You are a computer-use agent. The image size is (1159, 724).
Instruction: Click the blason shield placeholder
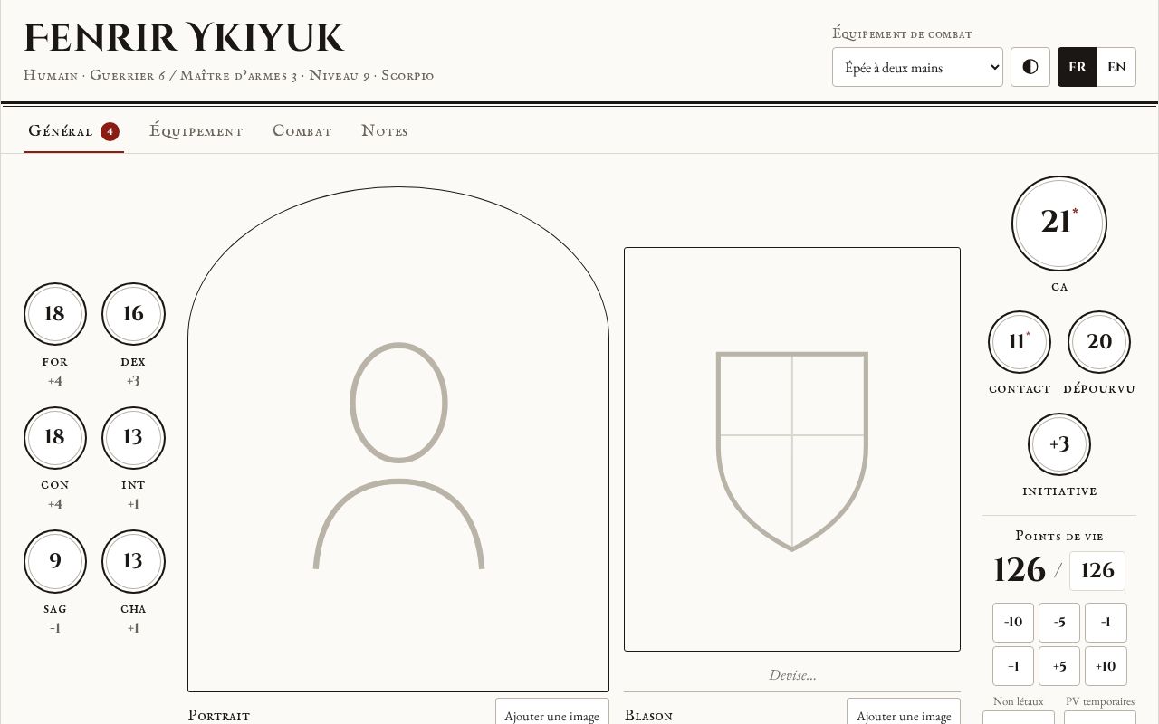pos(792,449)
